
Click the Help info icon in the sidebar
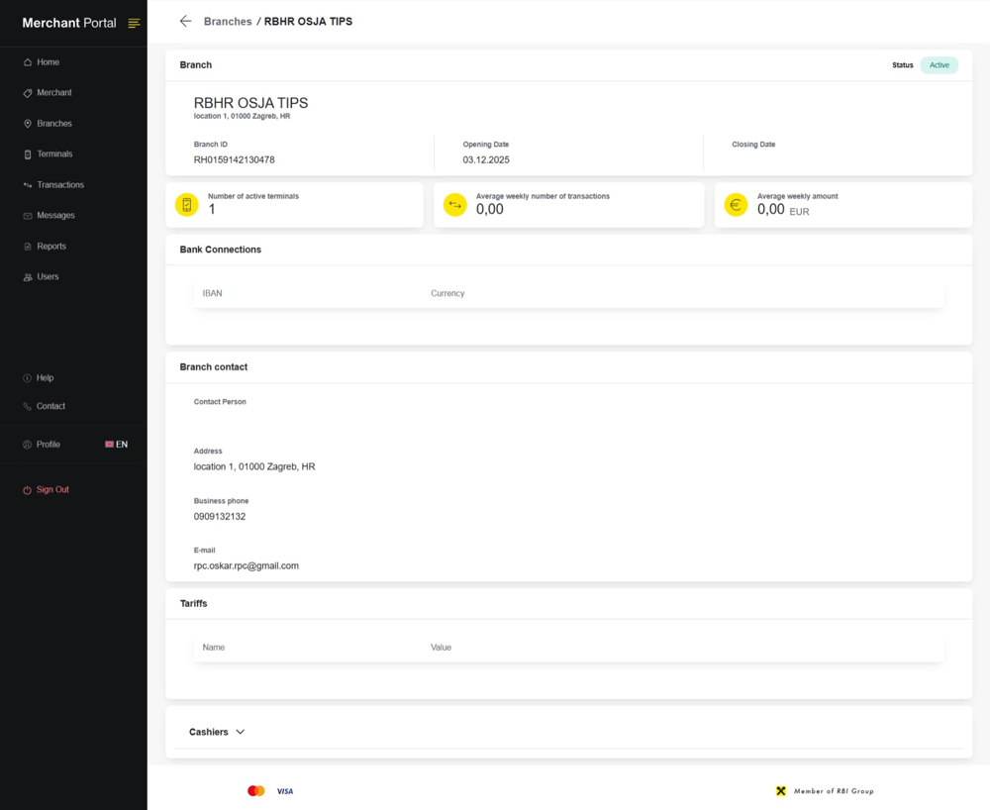tap(27, 377)
